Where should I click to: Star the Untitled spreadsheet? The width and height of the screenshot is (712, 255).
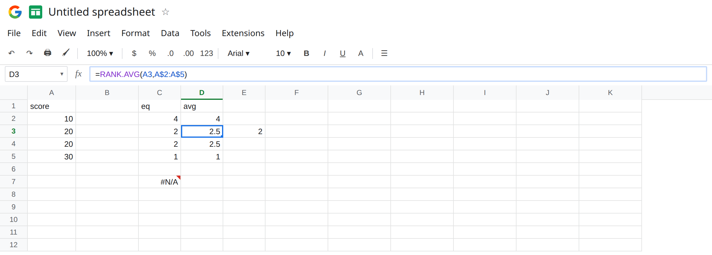[x=165, y=12]
